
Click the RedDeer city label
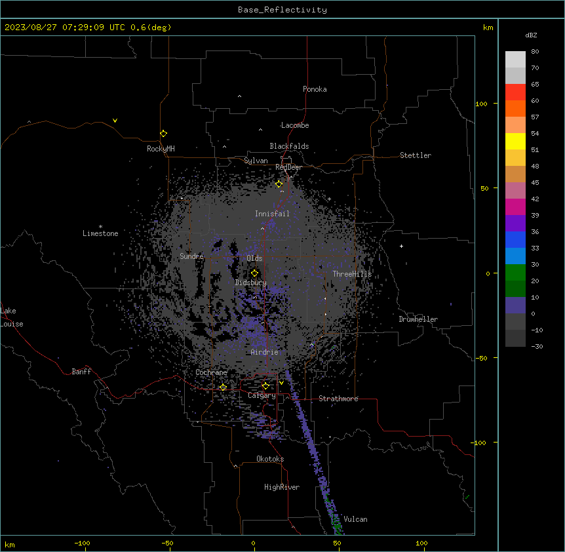(288, 167)
